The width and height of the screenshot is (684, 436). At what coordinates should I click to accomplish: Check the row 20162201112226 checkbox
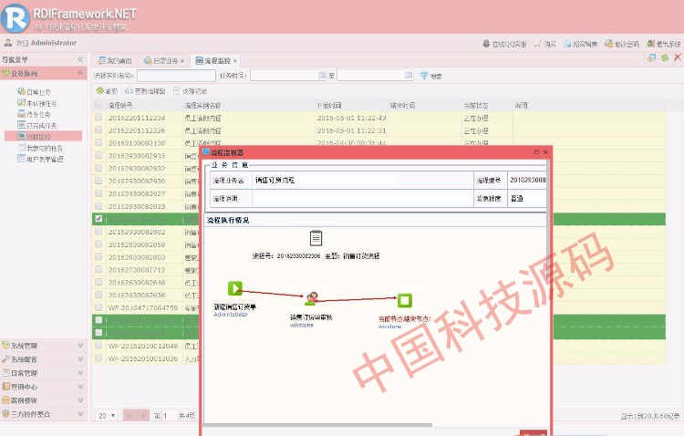[98, 130]
